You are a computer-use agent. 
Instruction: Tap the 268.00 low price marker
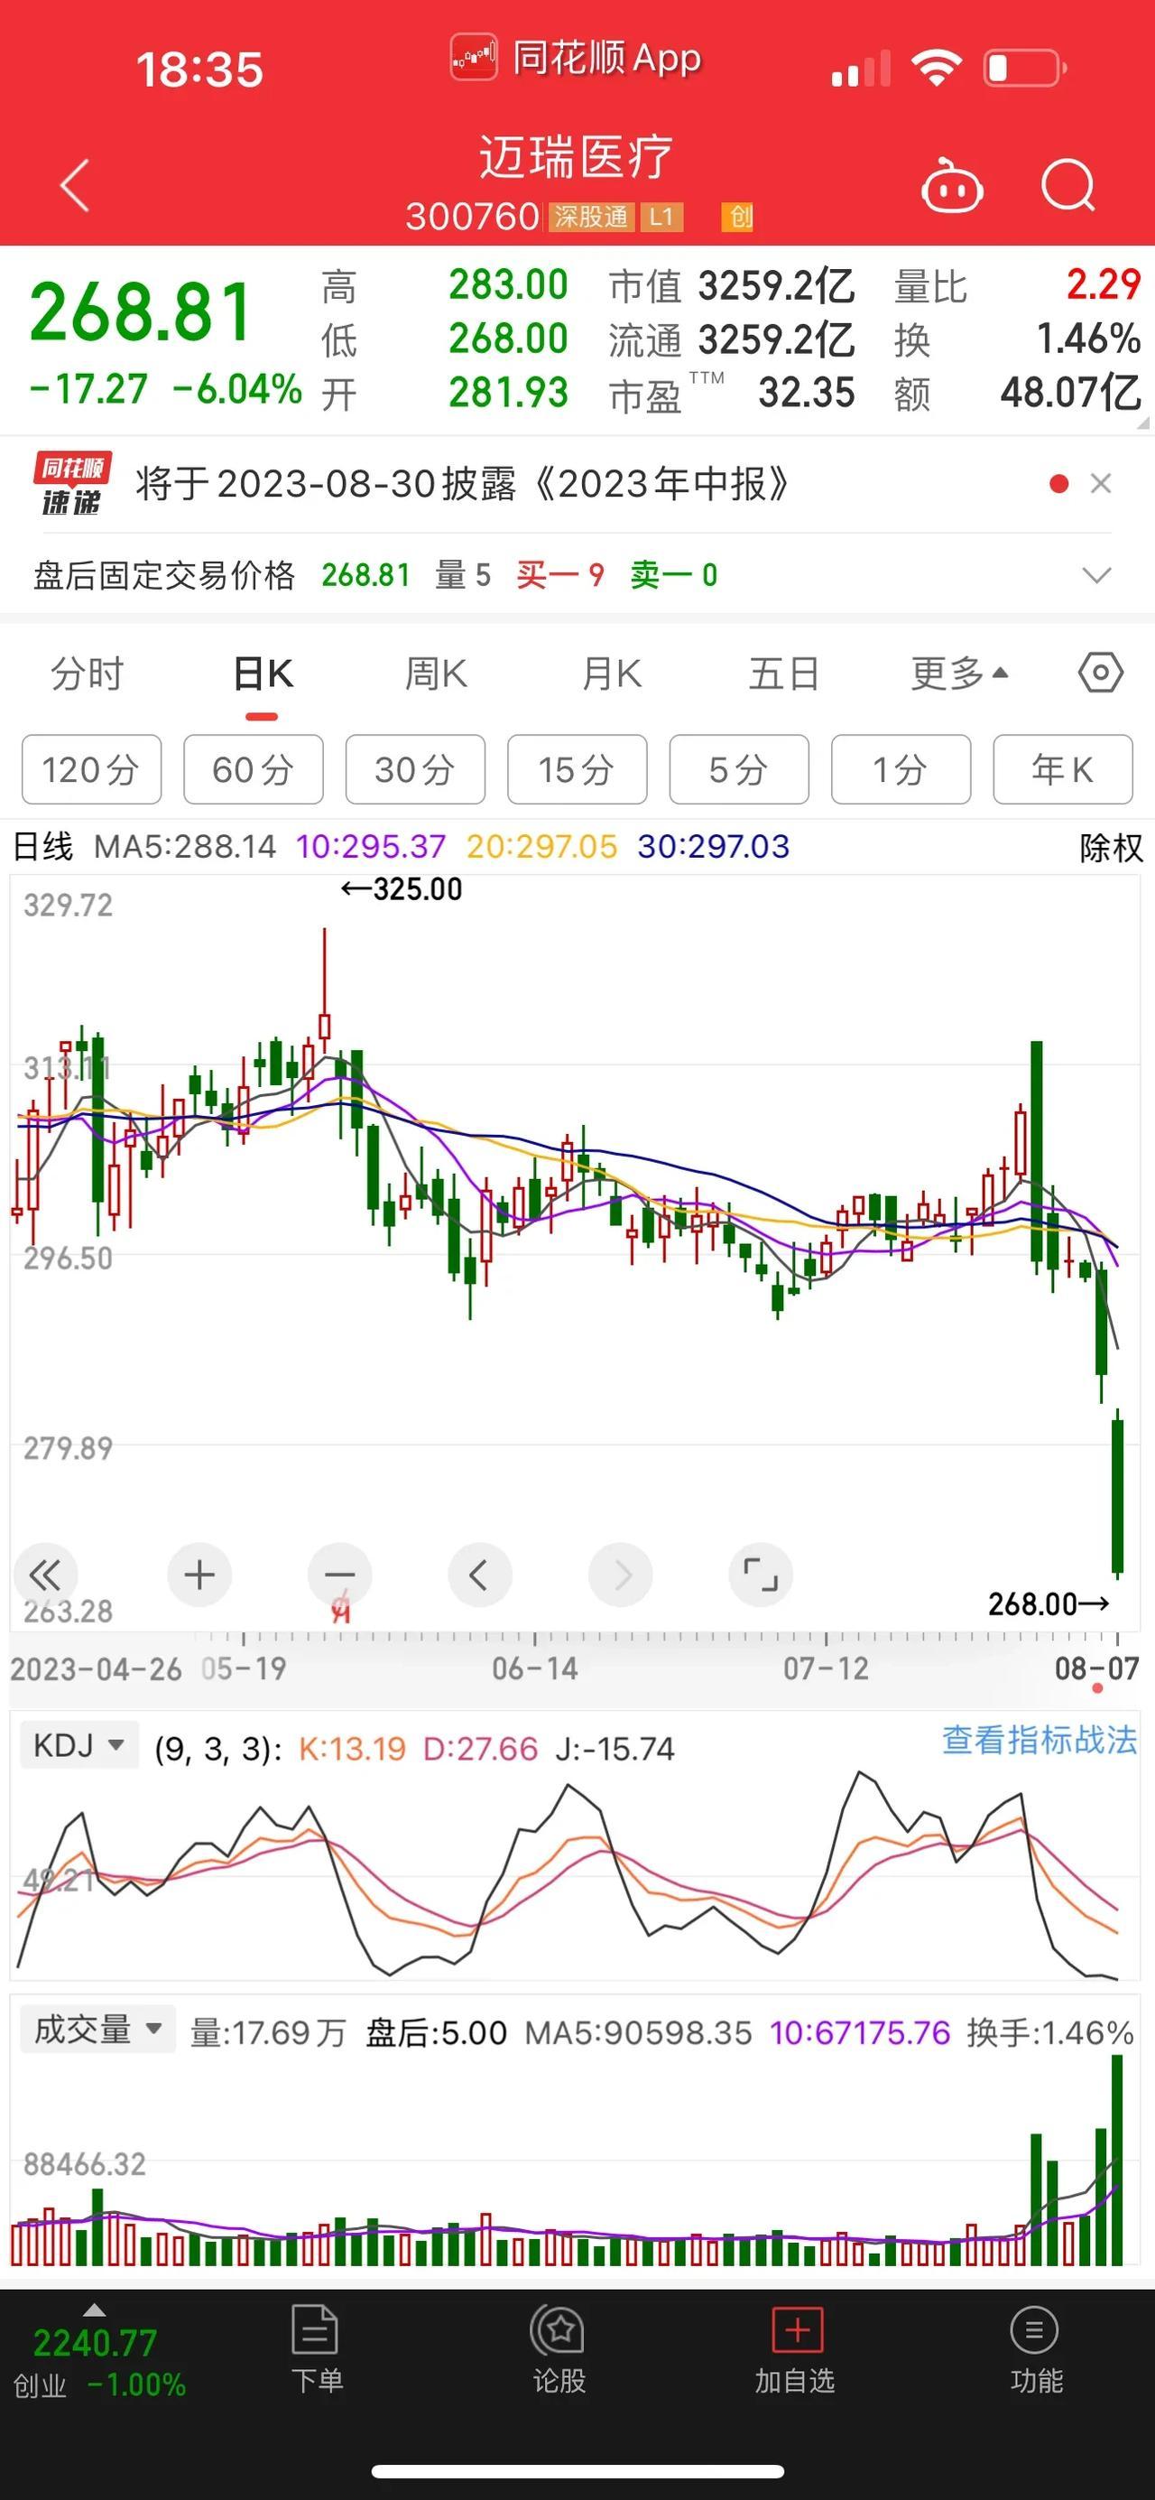point(1049,1603)
